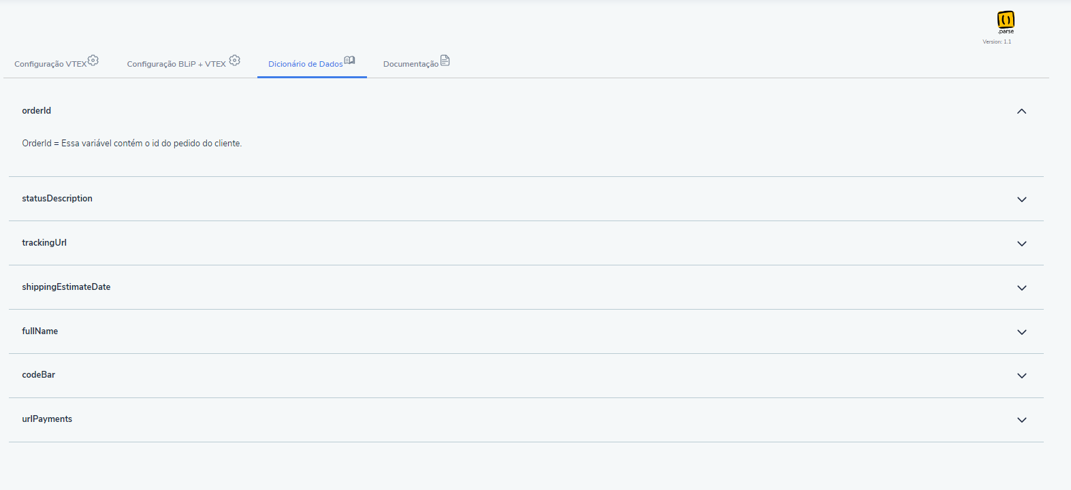
Task: Expand the statusDescription chevron
Action: point(1021,199)
